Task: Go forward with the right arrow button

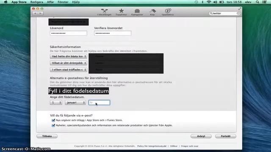Action: coord(41,13)
